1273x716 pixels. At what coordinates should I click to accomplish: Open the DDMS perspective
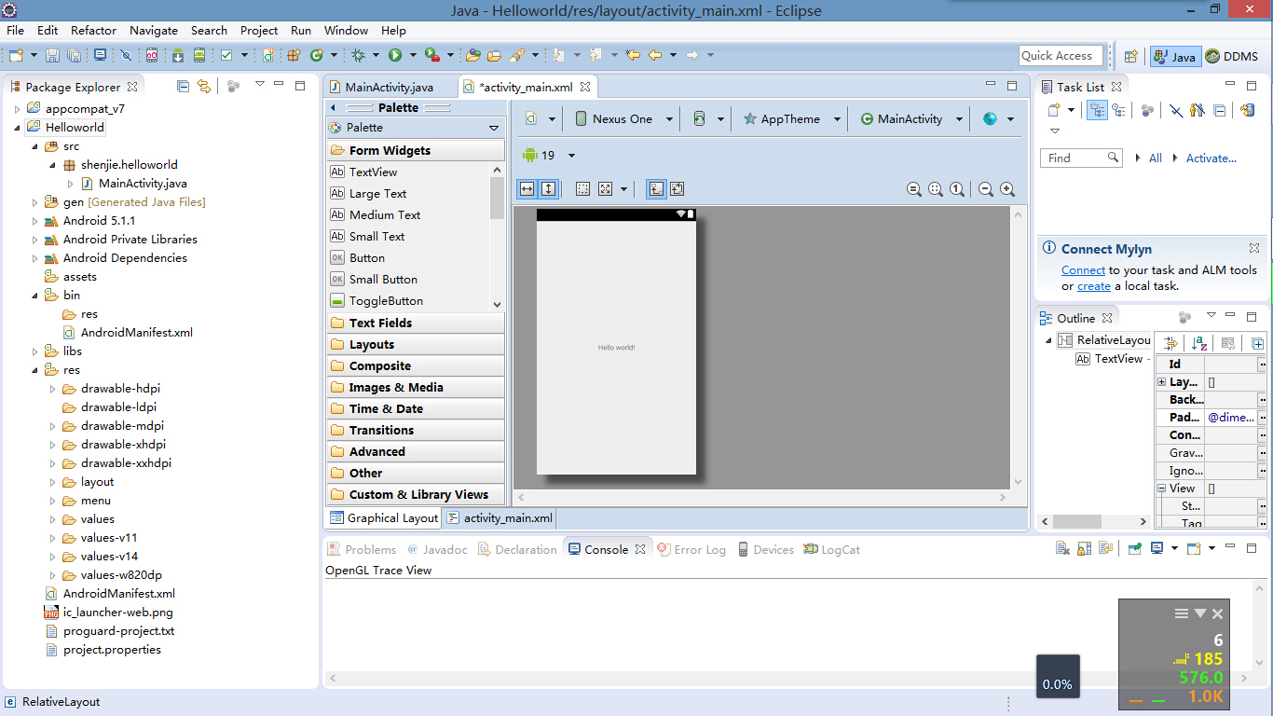pos(1231,56)
